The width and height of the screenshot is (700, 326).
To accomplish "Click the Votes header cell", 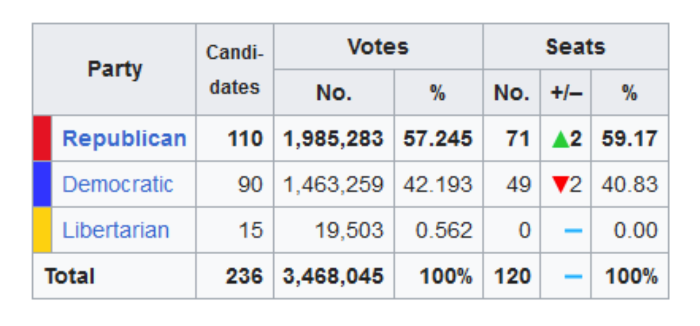I will 378,47.
